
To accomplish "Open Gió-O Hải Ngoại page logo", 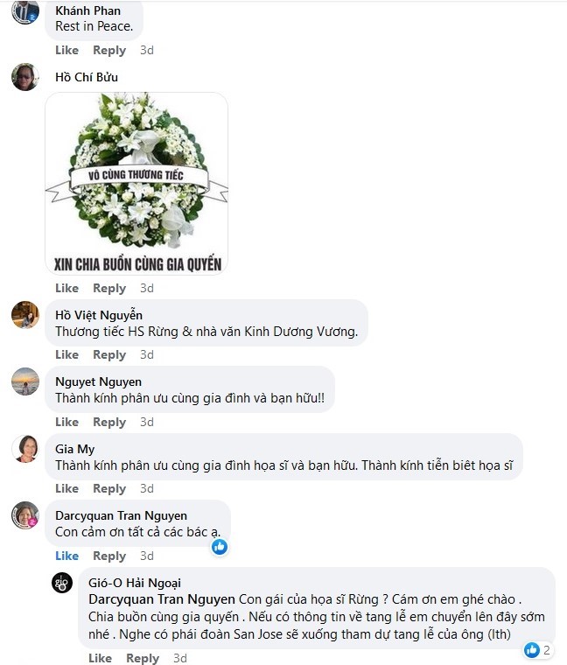I will pos(62,582).
